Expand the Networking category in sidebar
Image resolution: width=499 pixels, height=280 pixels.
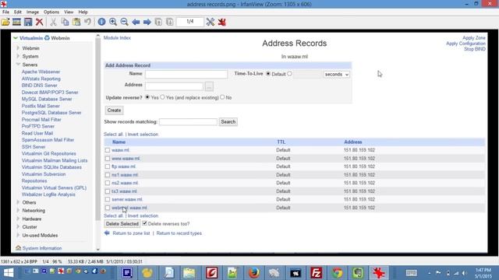18,211
